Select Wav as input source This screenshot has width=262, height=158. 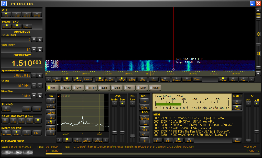pos(16,133)
